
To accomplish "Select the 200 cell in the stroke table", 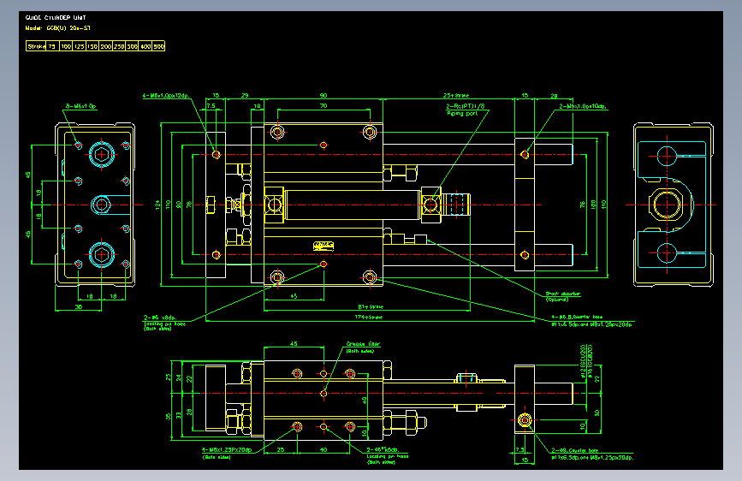I will pyautogui.click(x=105, y=46).
